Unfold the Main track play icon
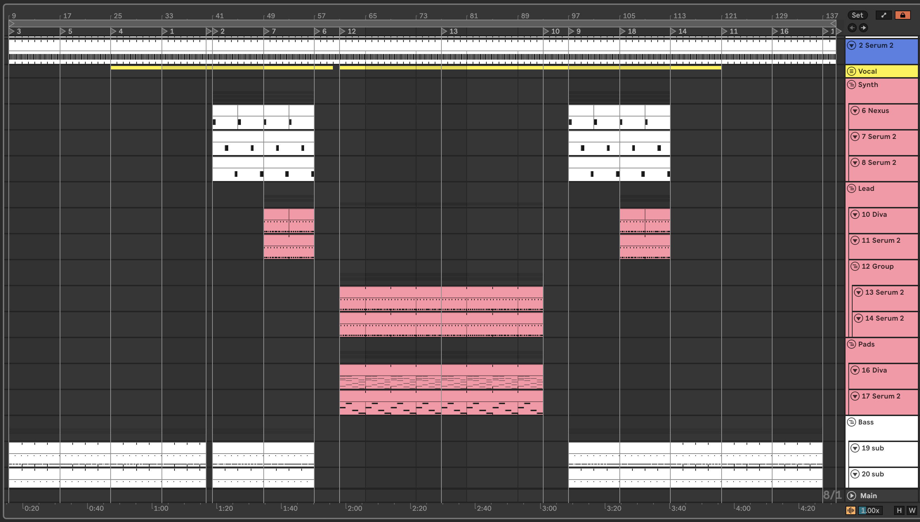The image size is (920, 522). (x=852, y=496)
